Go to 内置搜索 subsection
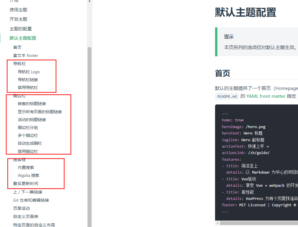Viewport: 298px width, 227px height. click(26, 167)
